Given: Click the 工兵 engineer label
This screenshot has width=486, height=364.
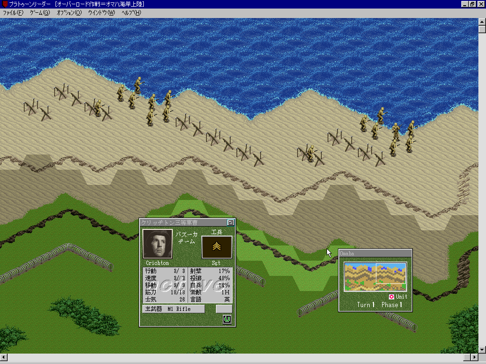Looking at the screenshot, I should (x=216, y=232).
